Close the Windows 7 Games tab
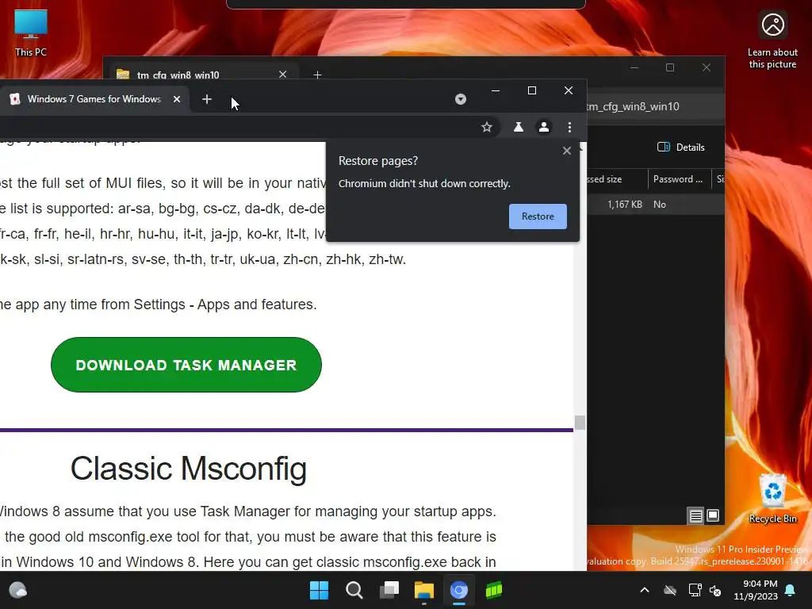812x609 pixels. [x=177, y=99]
